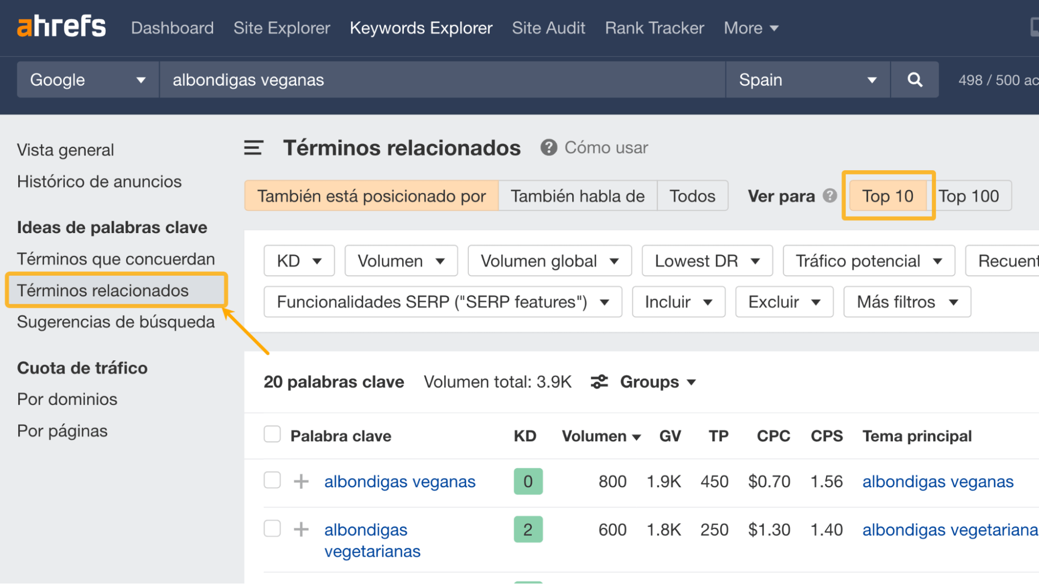Image resolution: width=1039 pixels, height=584 pixels.
Task: Expand the Más filtros dropdown
Action: (x=906, y=302)
